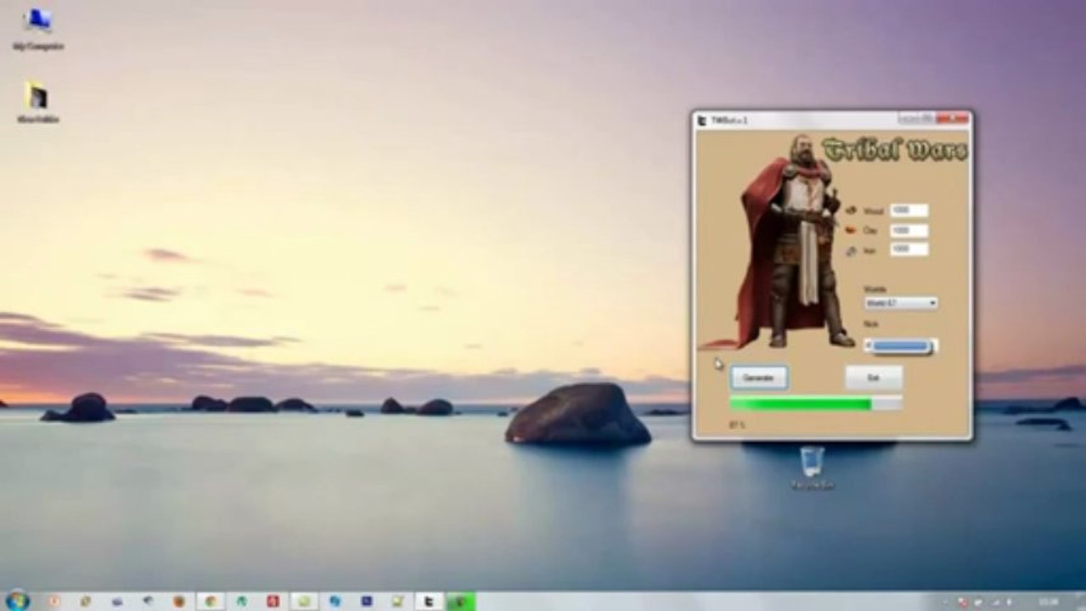Click the green generation progress bar

pyautogui.click(x=816, y=404)
